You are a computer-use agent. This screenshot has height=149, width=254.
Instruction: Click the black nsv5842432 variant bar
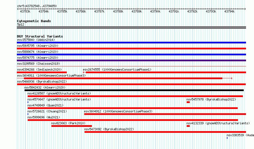point(134,90)
